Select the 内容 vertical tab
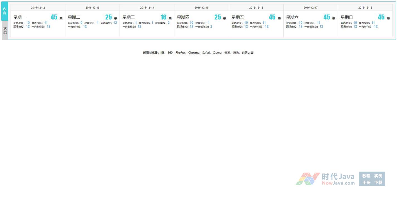 pyautogui.click(x=4, y=11)
